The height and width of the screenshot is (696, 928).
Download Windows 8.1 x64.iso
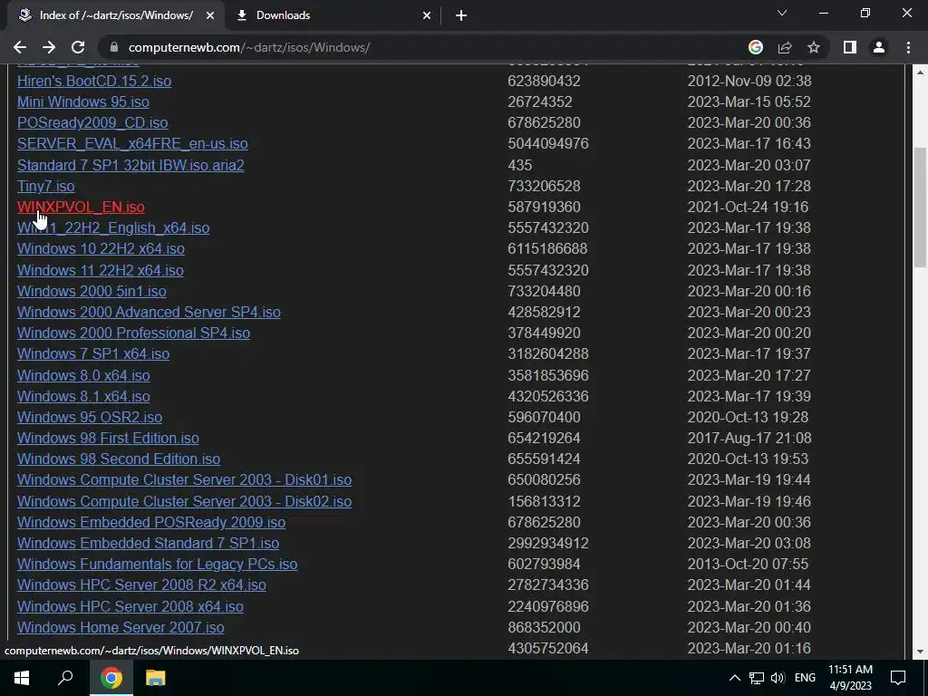coord(83,396)
